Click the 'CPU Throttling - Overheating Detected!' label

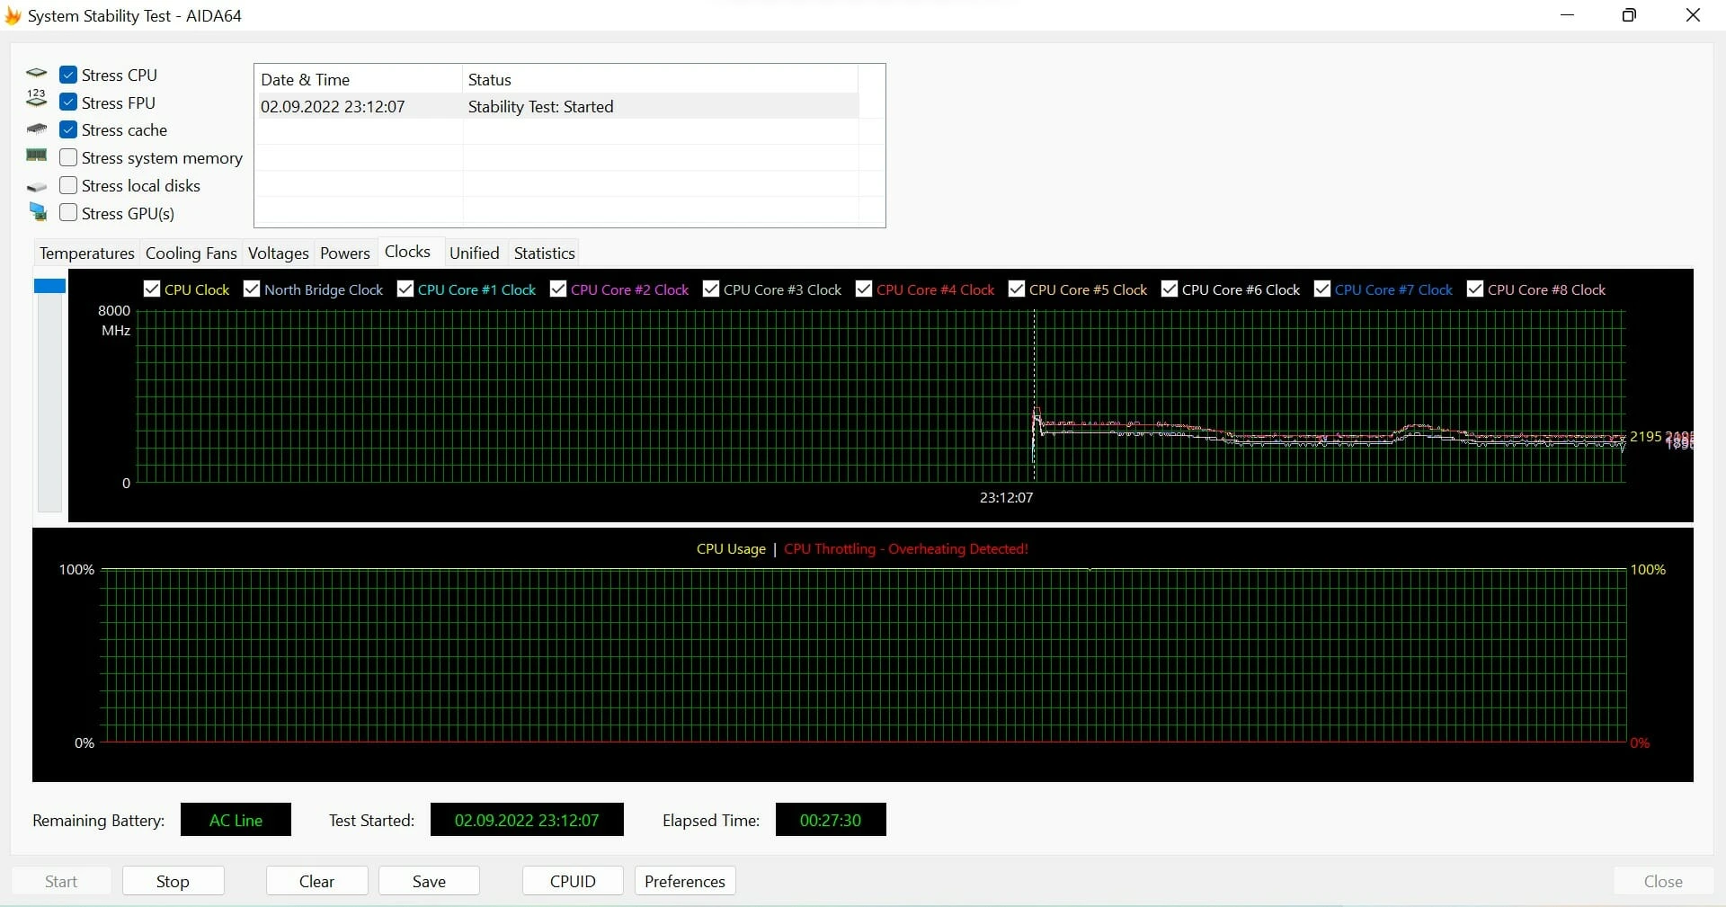click(906, 548)
